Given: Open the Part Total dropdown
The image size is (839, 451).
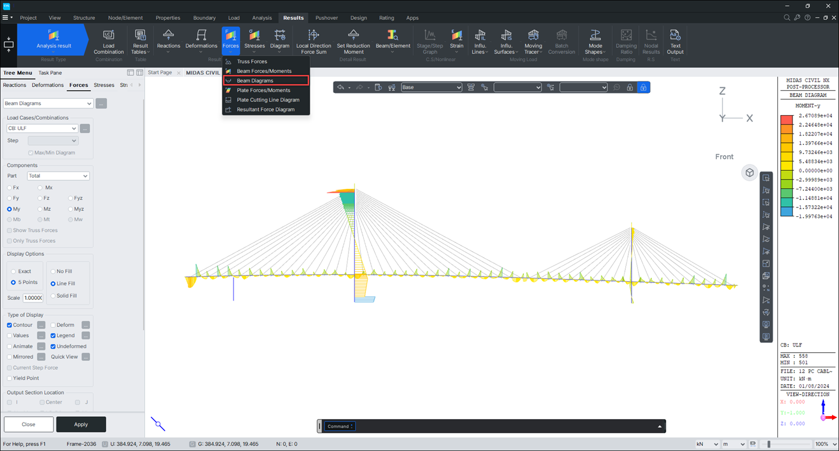Looking at the screenshot, I should [58, 176].
